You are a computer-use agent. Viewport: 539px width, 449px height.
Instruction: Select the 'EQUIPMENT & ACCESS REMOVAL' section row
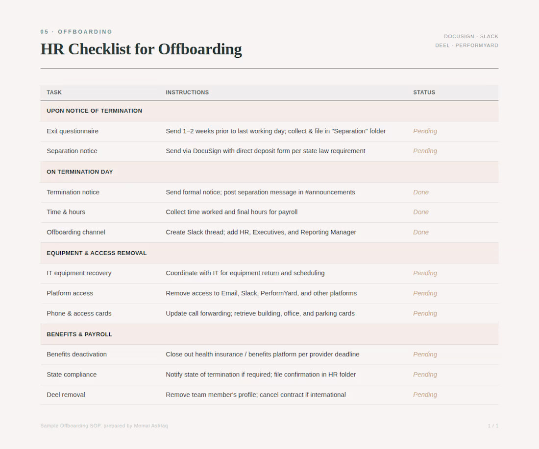point(269,253)
